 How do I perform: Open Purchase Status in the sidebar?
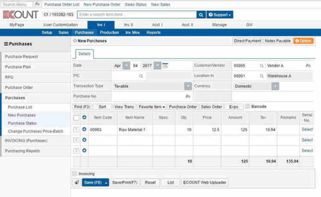(22, 123)
